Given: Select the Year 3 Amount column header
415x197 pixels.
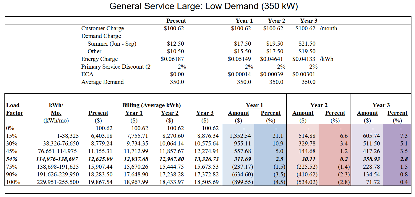Looking at the screenshot, I should click(367, 113).
